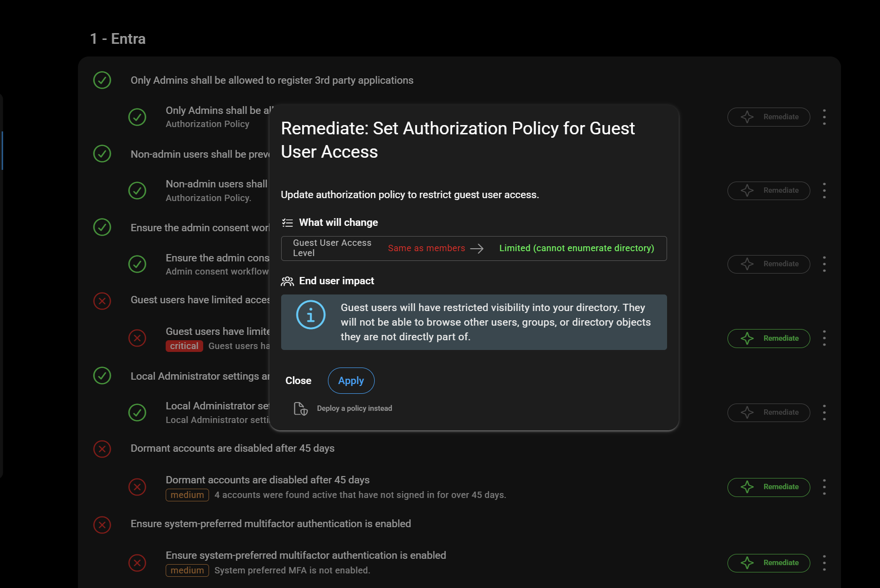This screenshot has width=880, height=588.
Task: Click Deploy a policy instead link
Action: tap(354, 408)
